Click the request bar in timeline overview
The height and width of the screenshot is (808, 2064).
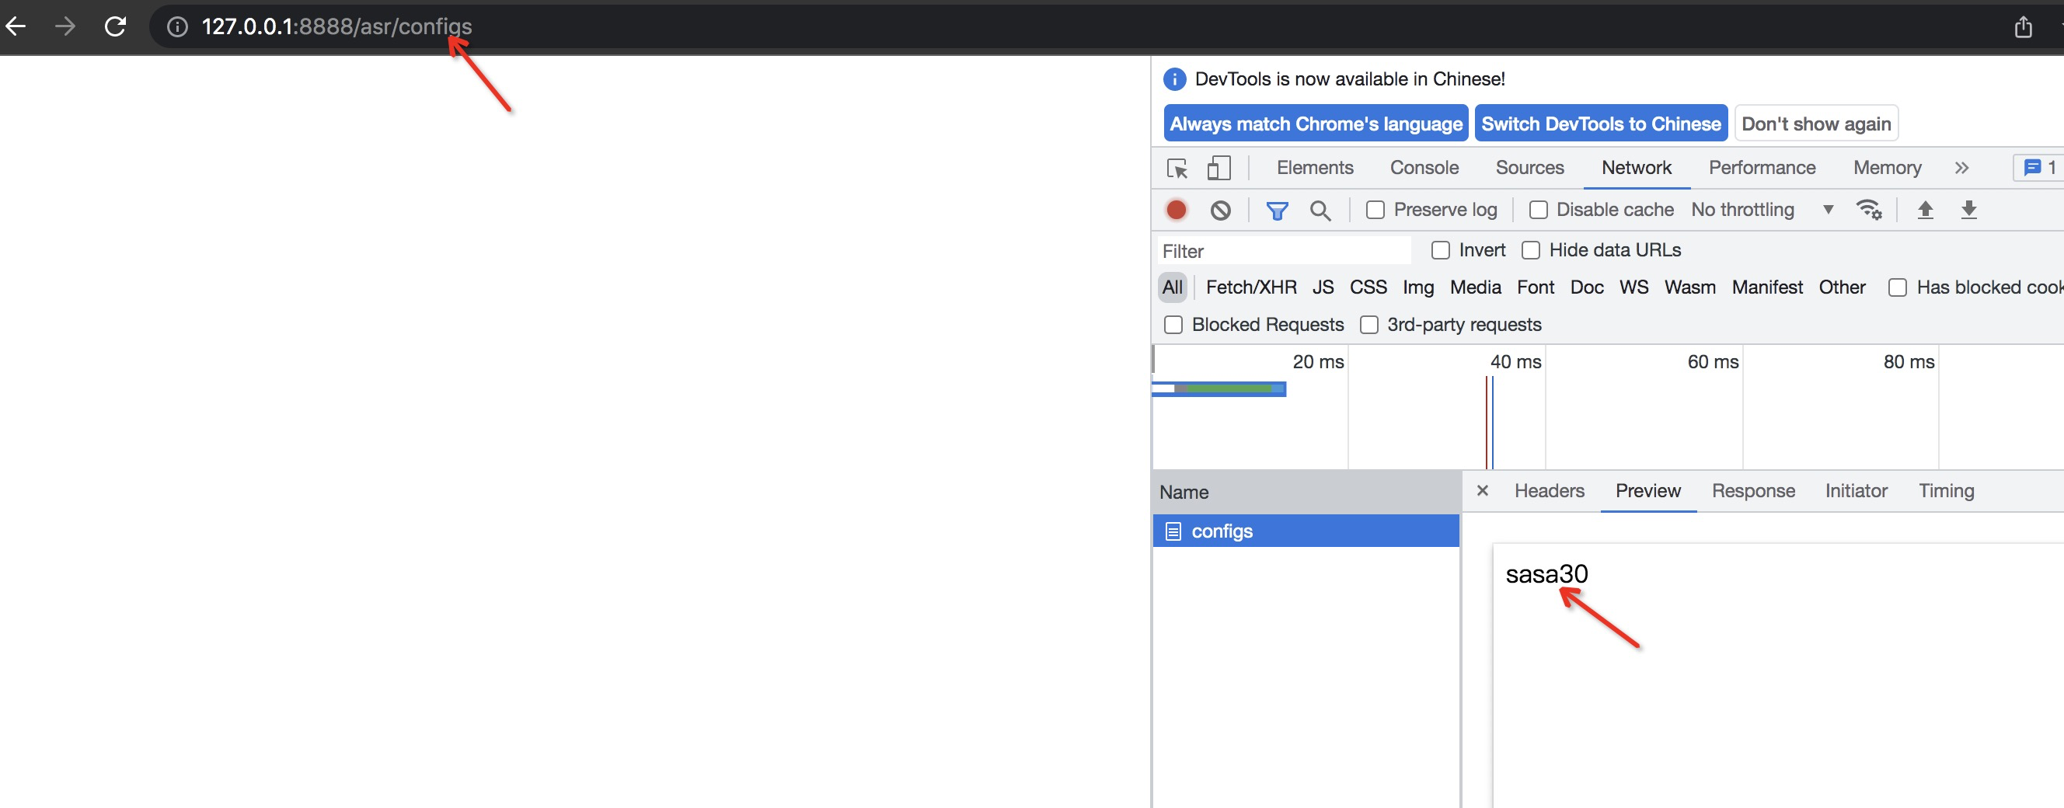click(x=1219, y=388)
